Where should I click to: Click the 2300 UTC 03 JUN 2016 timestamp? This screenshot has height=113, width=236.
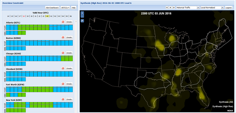click(156, 14)
